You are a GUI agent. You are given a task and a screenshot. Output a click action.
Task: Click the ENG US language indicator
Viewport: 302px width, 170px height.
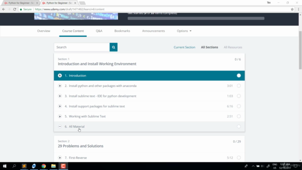click(x=275, y=166)
